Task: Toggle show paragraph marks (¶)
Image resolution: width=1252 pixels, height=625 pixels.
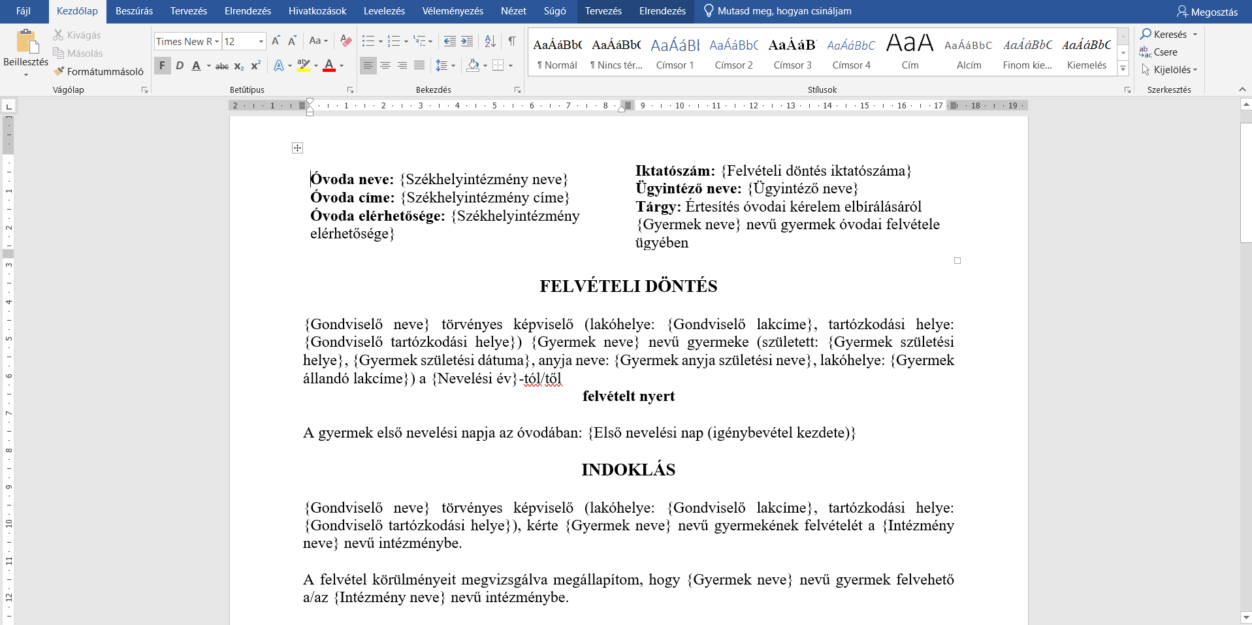Action: tap(512, 41)
